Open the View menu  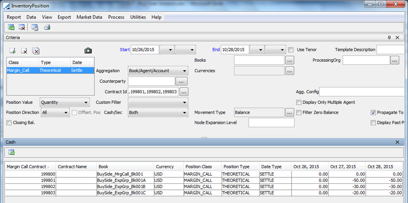coord(47,17)
